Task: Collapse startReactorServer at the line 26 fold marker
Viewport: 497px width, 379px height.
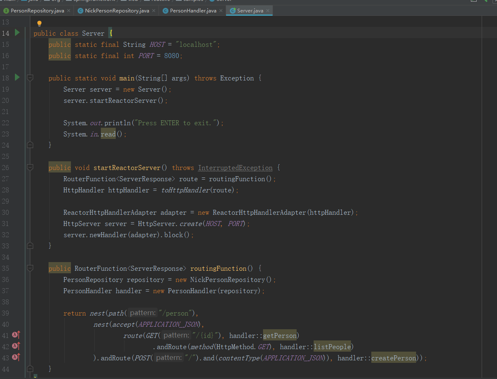Action: (30, 168)
